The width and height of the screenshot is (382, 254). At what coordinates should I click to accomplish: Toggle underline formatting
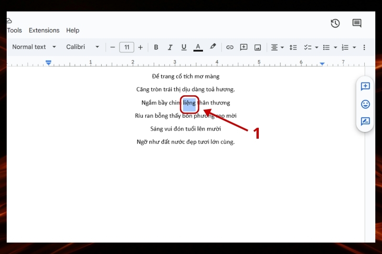[x=184, y=47]
